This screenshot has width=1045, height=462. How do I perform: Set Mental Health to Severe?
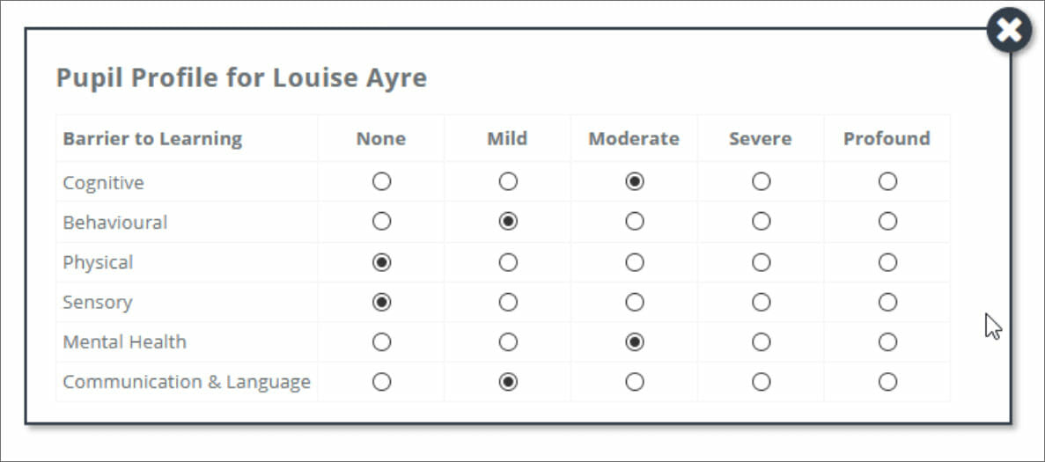click(x=762, y=342)
